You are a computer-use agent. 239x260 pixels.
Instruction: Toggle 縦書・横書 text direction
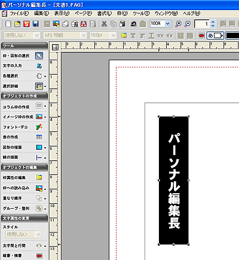click(39, 256)
